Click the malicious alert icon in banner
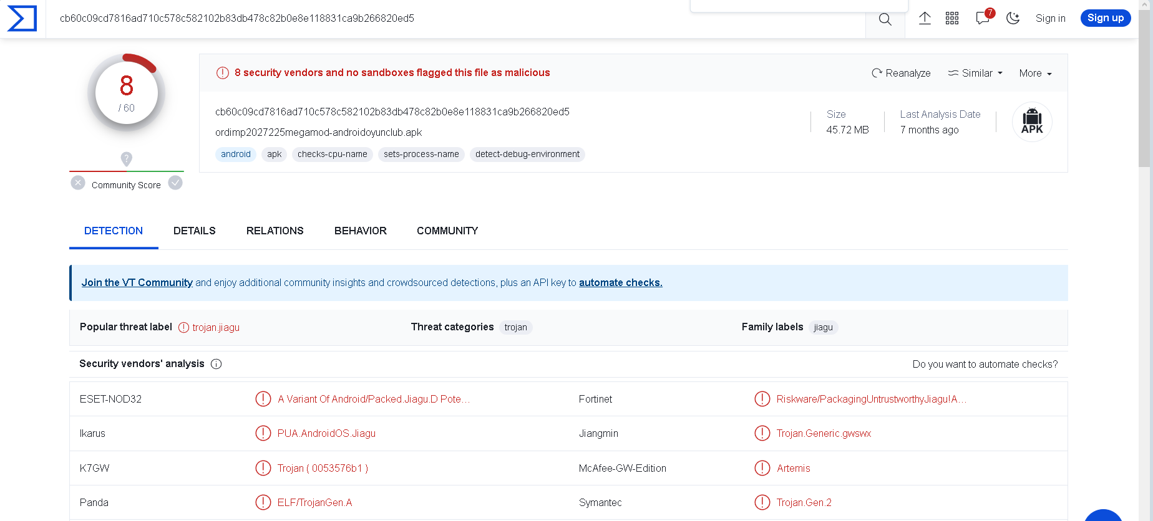This screenshot has width=1153, height=521. coord(223,73)
